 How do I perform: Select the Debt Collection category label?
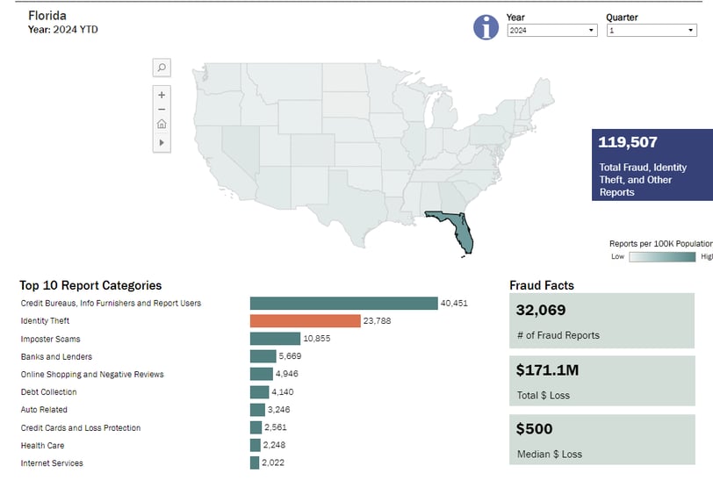tap(48, 392)
